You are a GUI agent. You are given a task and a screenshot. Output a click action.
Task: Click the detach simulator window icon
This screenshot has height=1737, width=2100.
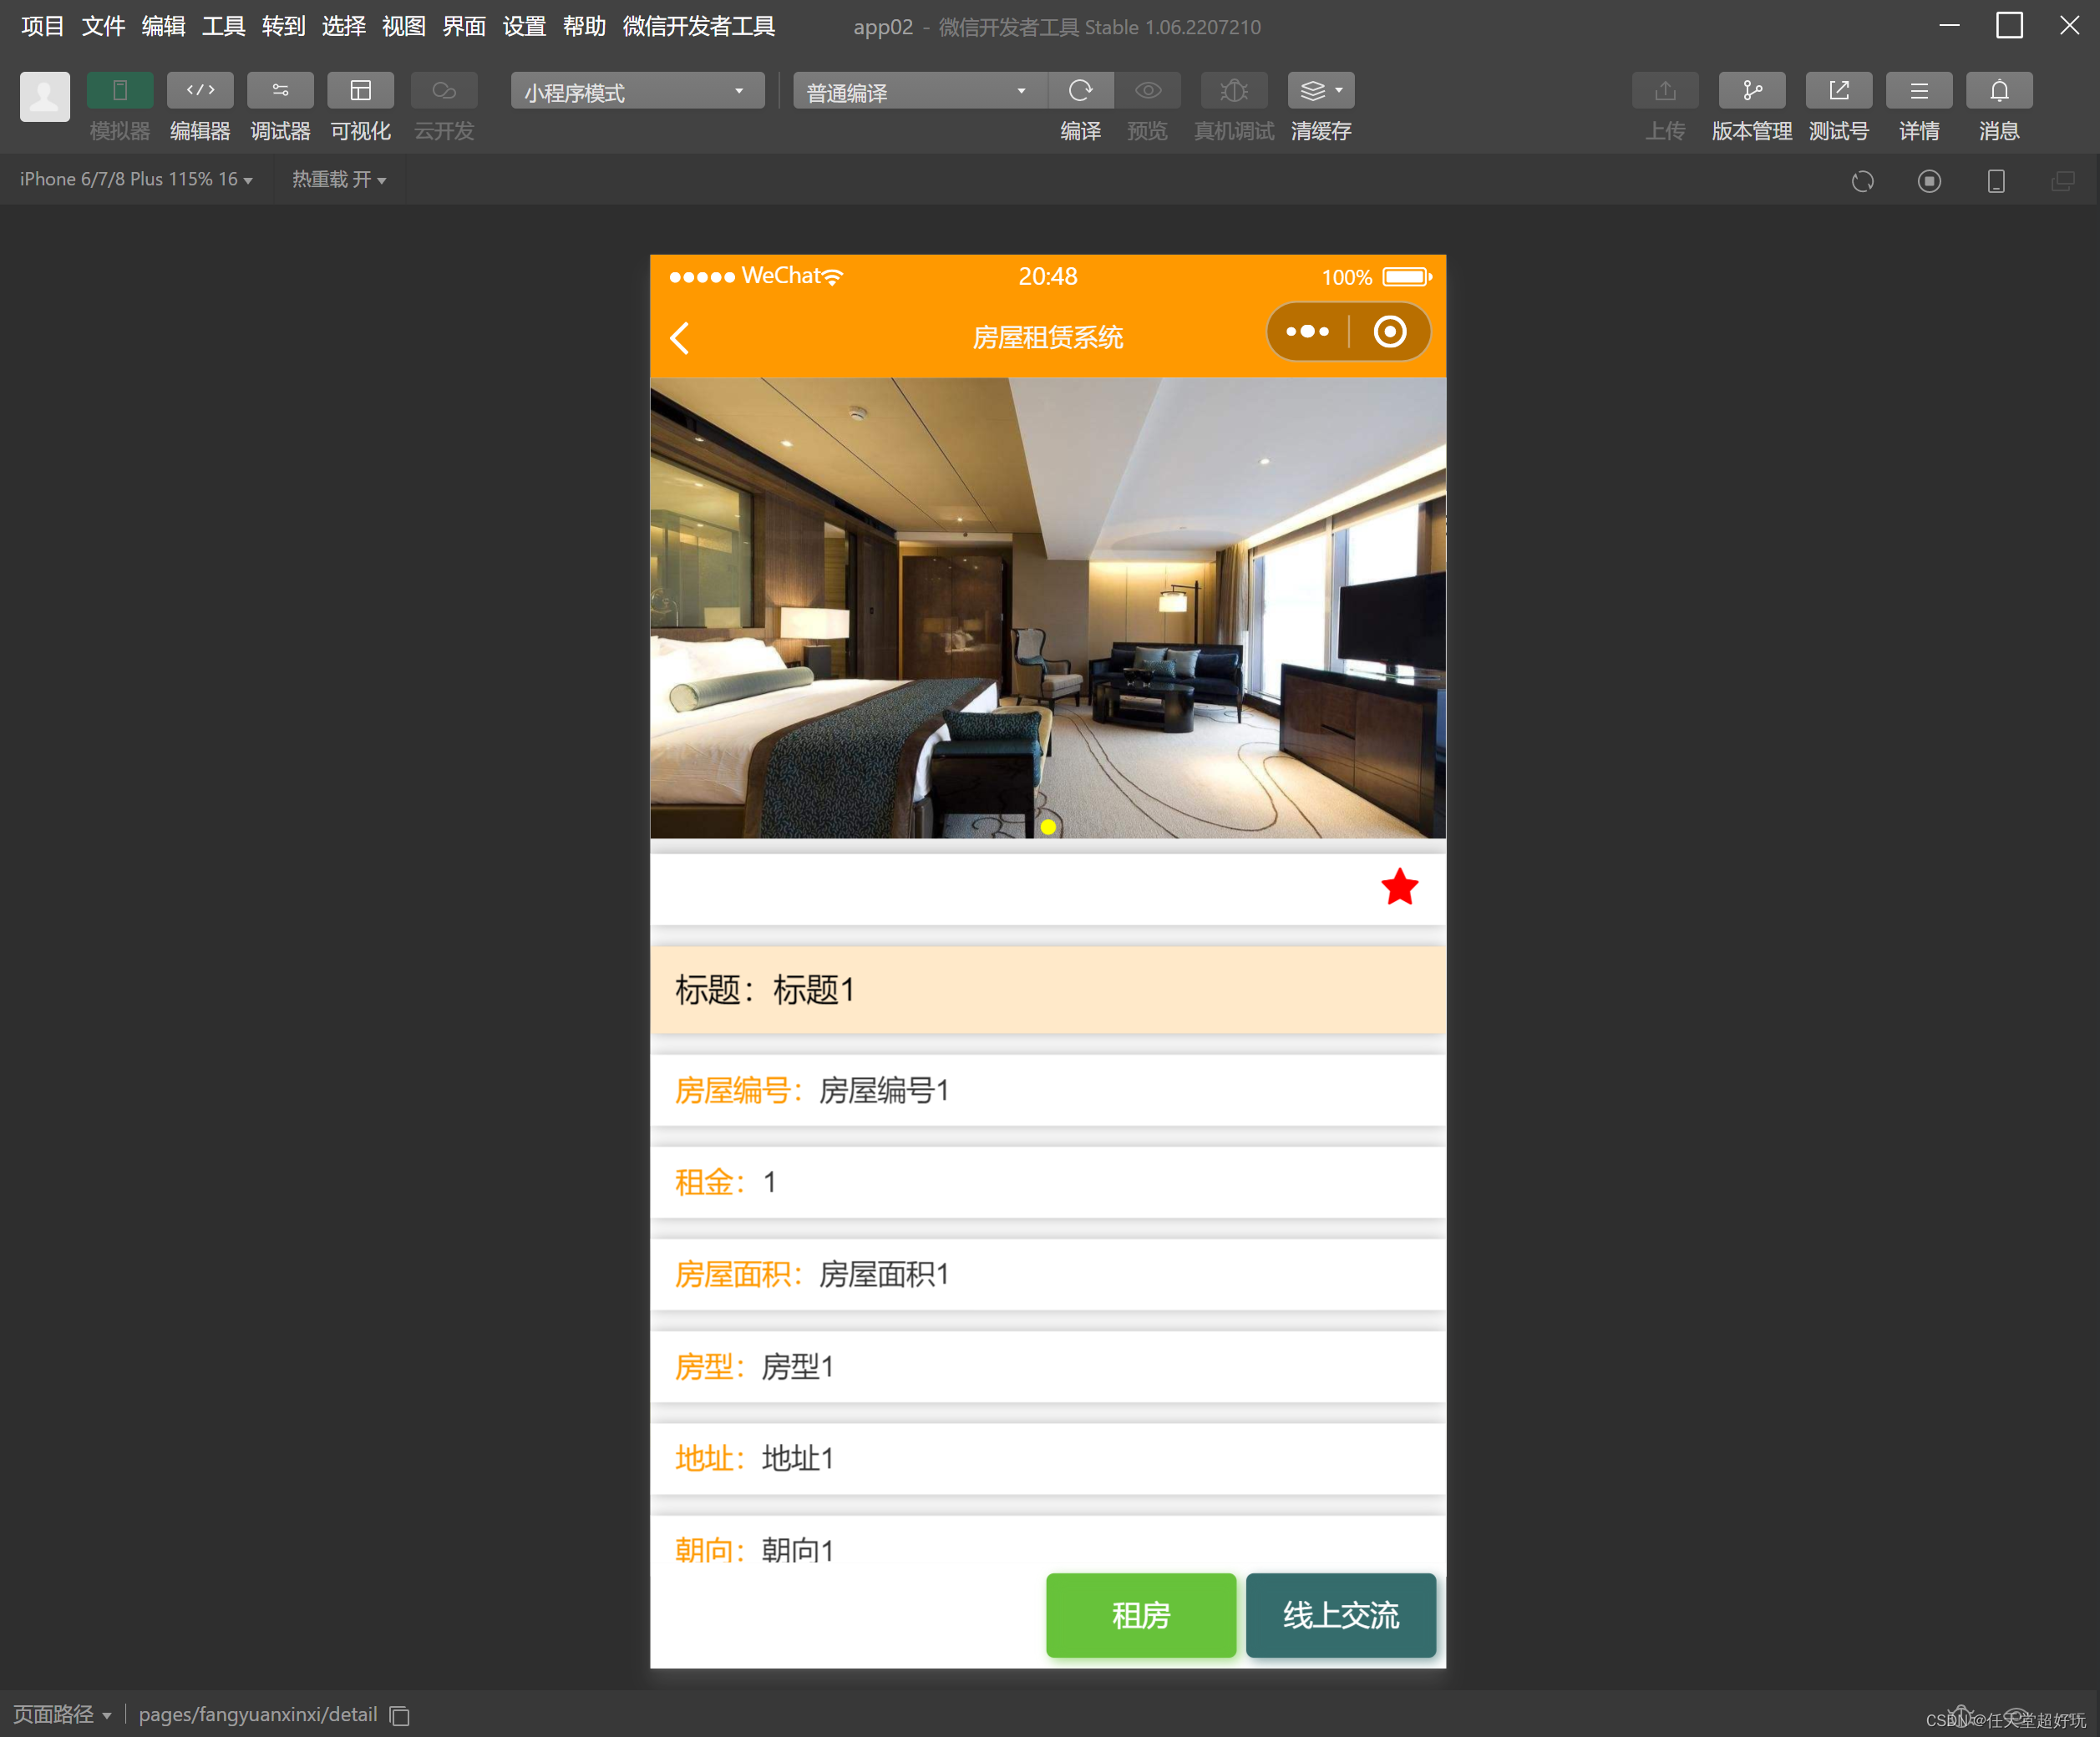pyautogui.click(x=2062, y=181)
